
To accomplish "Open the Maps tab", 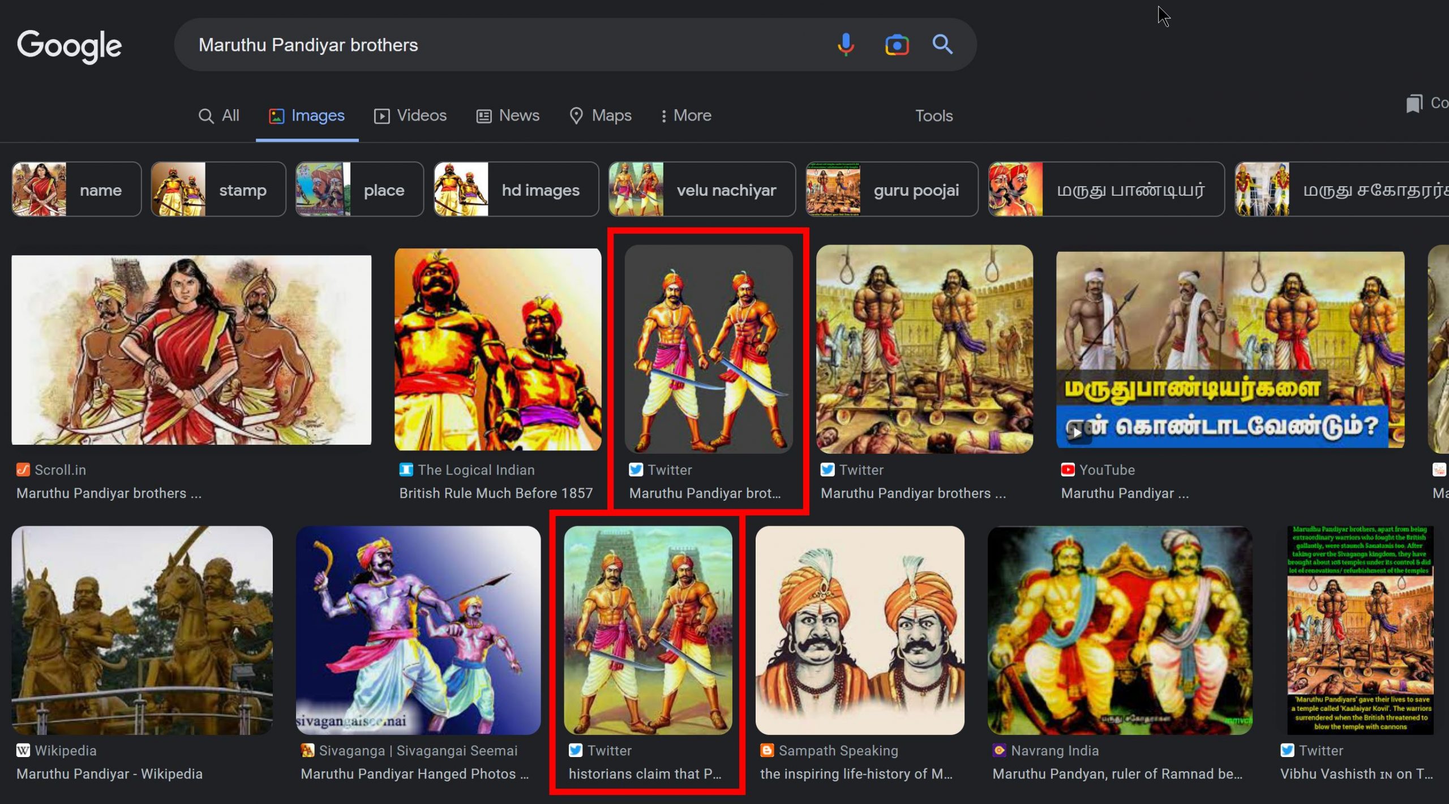I will [x=601, y=115].
